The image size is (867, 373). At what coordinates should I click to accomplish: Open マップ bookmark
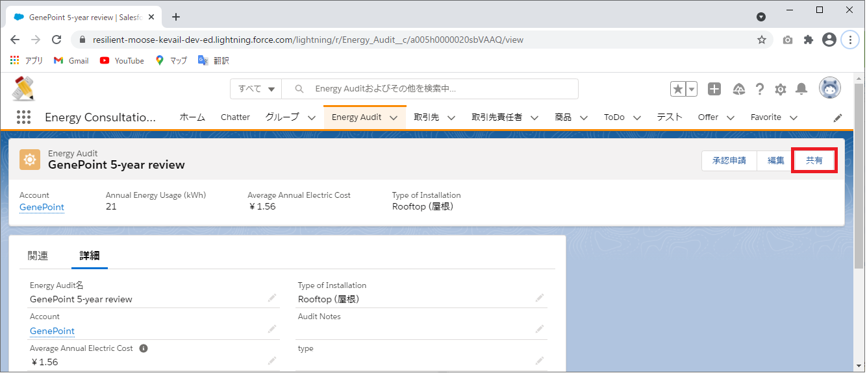(171, 60)
